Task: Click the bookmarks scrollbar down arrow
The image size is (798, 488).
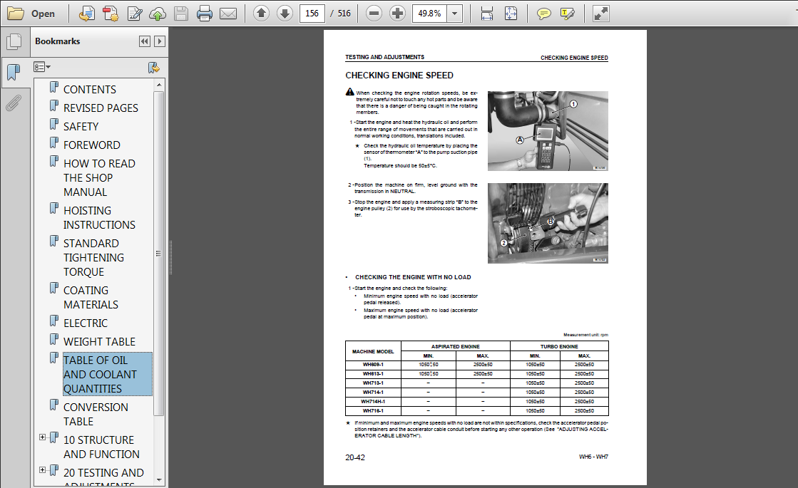Action: pyautogui.click(x=159, y=479)
